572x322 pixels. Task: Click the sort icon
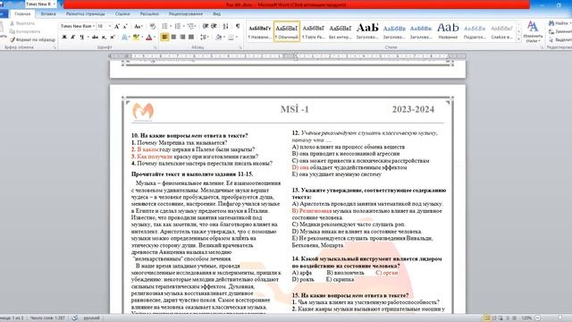(x=226, y=26)
